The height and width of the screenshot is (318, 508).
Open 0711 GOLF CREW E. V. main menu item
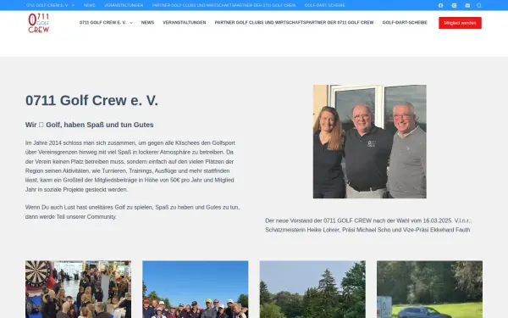click(x=102, y=23)
